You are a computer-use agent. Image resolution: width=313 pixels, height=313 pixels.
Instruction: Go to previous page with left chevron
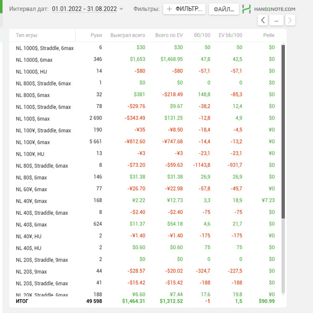tap(263, 20)
